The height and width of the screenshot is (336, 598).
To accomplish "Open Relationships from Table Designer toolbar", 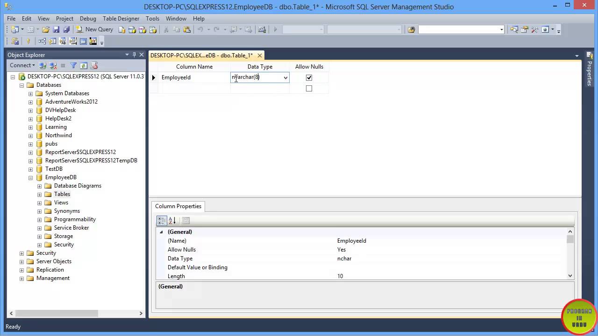I will pyautogui.click(x=42, y=41).
